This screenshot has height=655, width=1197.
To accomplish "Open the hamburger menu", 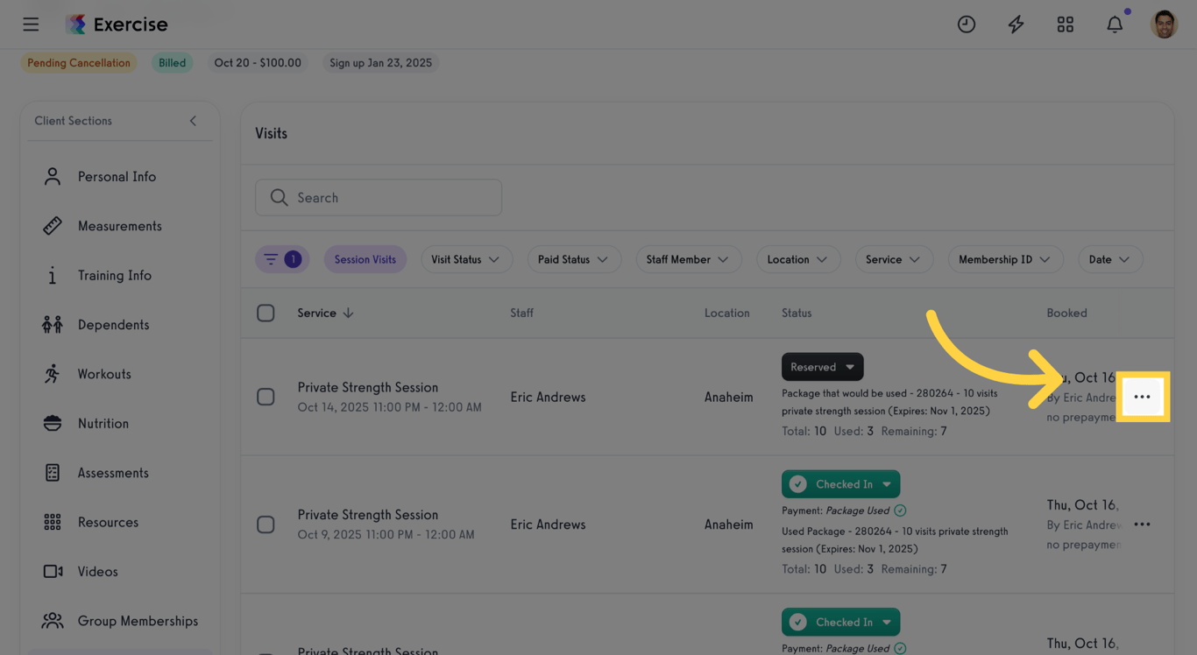I will click(31, 25).
